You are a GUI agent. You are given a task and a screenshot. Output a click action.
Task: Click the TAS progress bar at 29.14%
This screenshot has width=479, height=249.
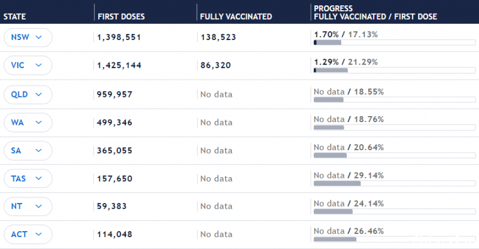coord(395,184)
